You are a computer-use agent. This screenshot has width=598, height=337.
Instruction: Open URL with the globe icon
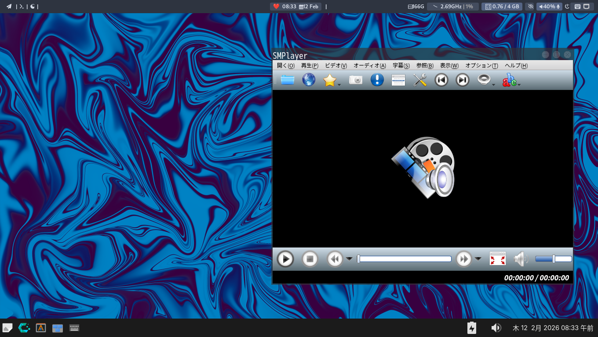pos(309,80)
